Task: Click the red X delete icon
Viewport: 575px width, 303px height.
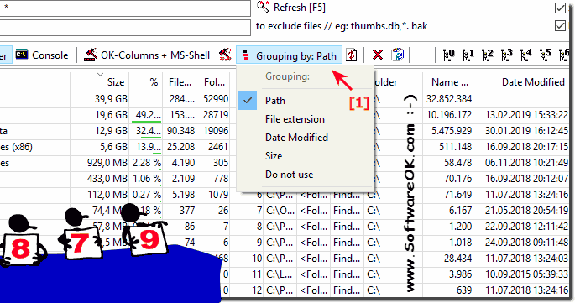Action: pos(378,55)
